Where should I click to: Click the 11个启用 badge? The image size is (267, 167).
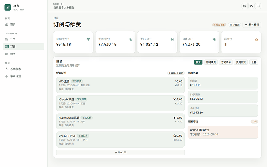tap(234, 24)
